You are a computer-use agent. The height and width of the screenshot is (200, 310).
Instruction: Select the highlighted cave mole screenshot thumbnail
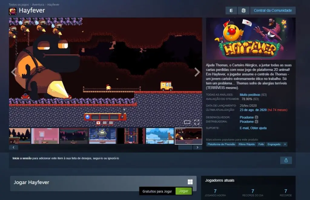[188, 136]
